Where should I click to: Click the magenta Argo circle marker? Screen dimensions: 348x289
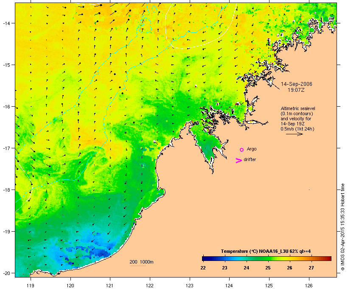pyautogui.click(x=242, y=150)
